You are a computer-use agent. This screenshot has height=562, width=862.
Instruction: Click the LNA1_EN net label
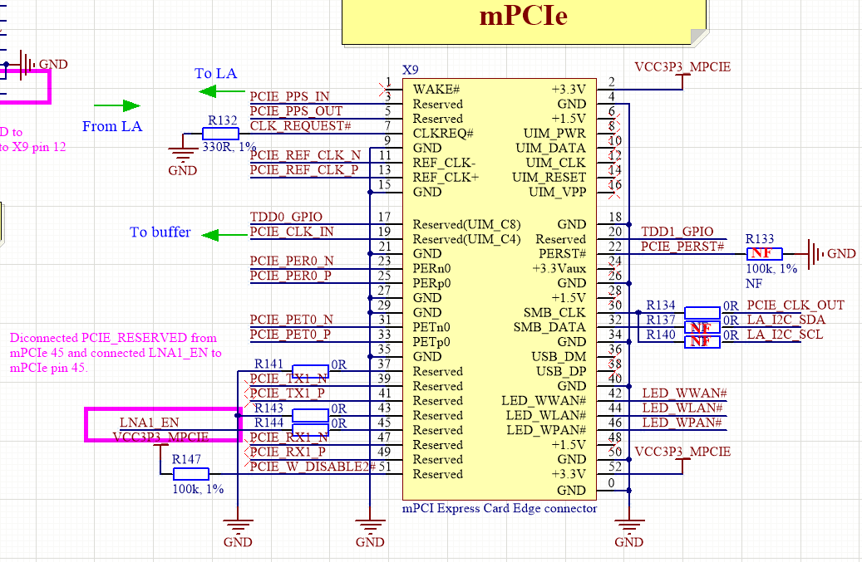pyautogui.click(x=149, y=423)
